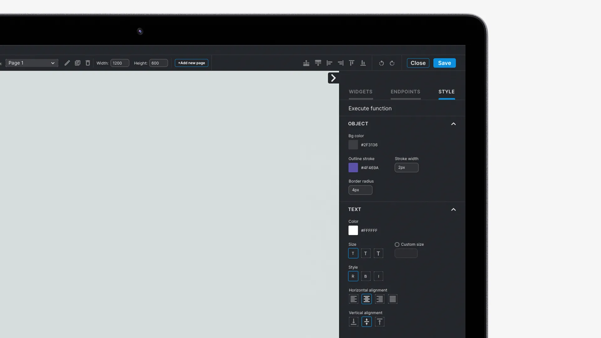Screen dimensions: 601x338
Task: Select left horizontal text alignment
Action: click(x=353, y=299)
